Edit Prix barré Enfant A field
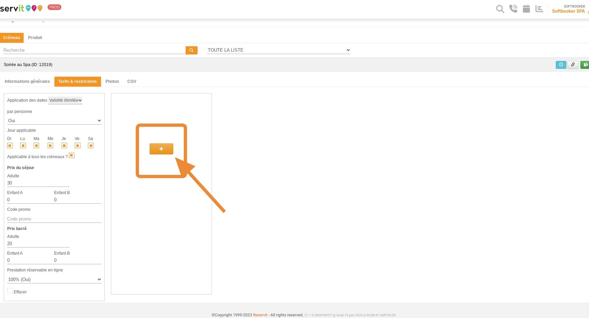The height and width of the screenshot is (318, 589). (30, 260)
